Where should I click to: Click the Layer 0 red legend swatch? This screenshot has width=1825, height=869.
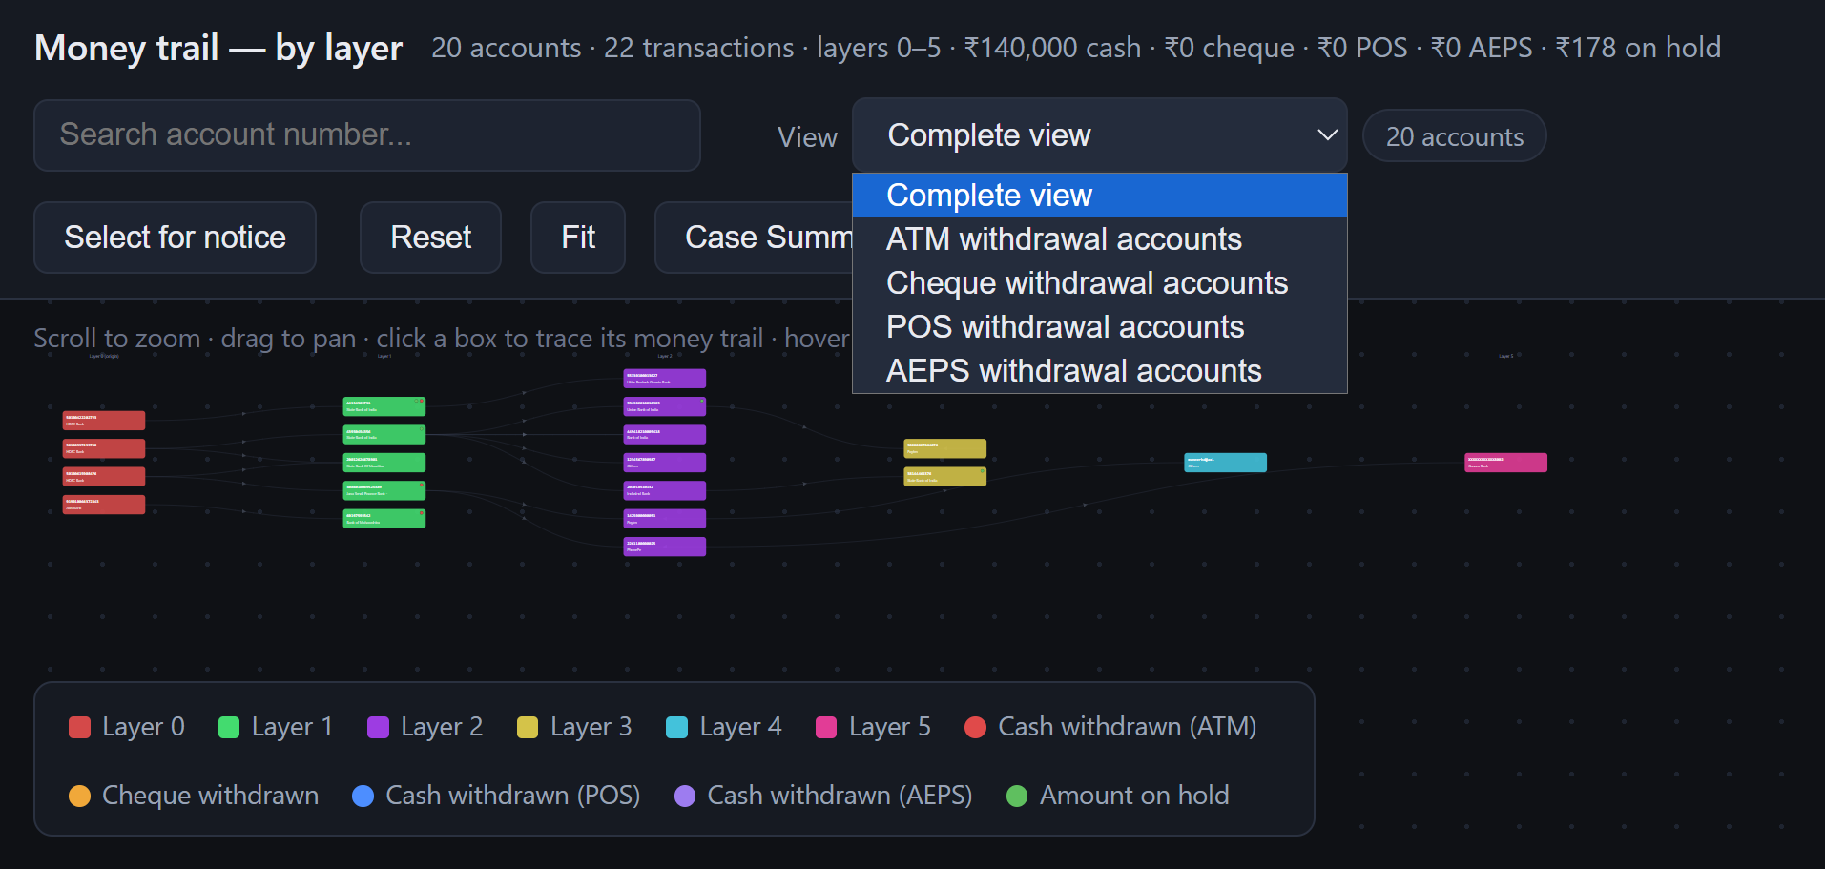(x=80, y=728)
